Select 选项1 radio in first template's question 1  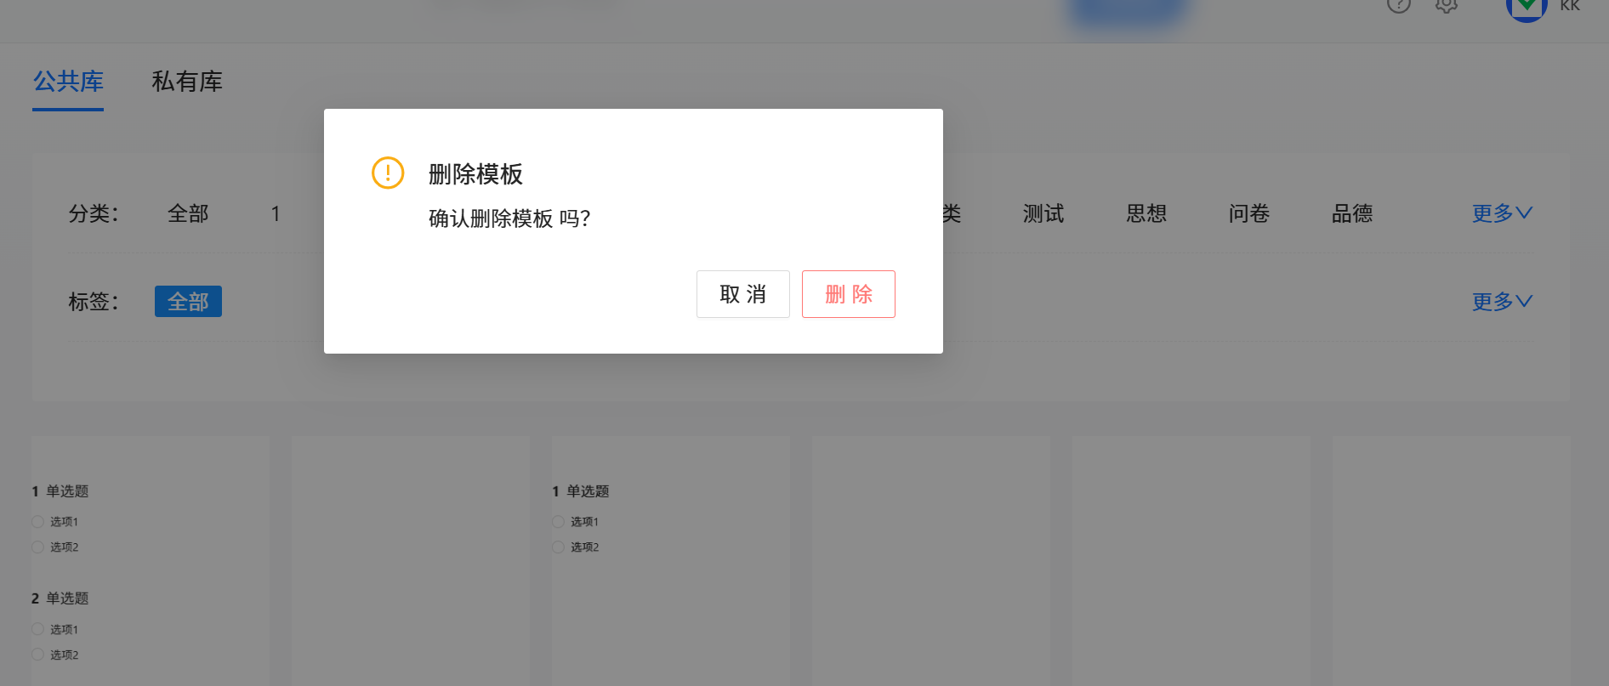tap(37, 522)
